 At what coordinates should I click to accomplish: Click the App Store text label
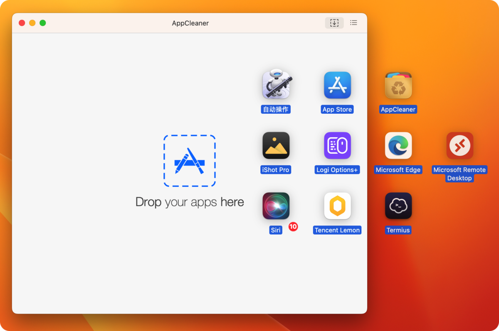coord(337,110)
